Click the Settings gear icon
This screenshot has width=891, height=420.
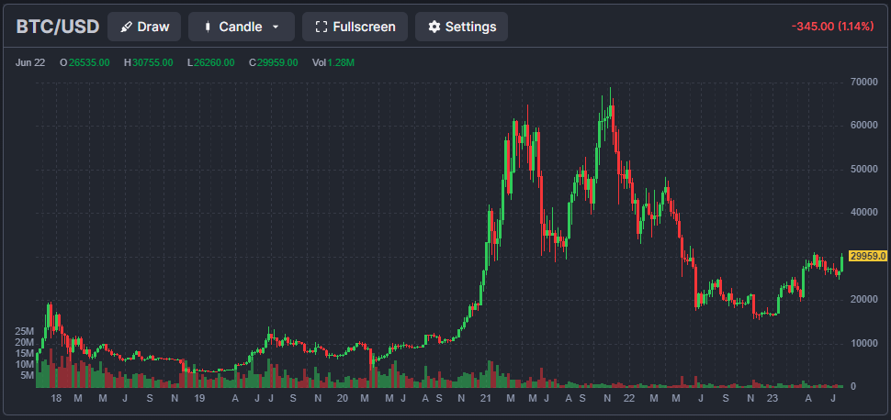tap(434, 27)
